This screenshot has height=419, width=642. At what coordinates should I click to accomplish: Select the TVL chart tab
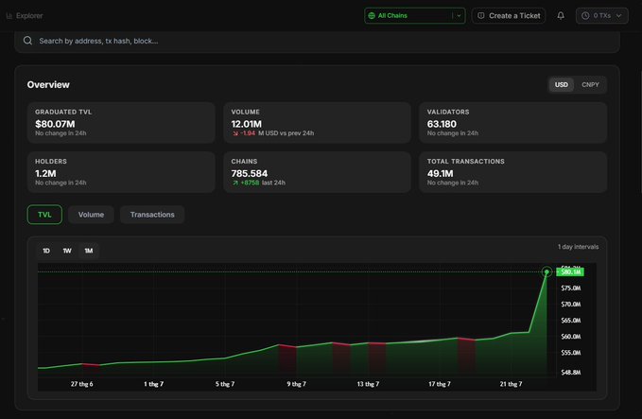tap(44, 215)
